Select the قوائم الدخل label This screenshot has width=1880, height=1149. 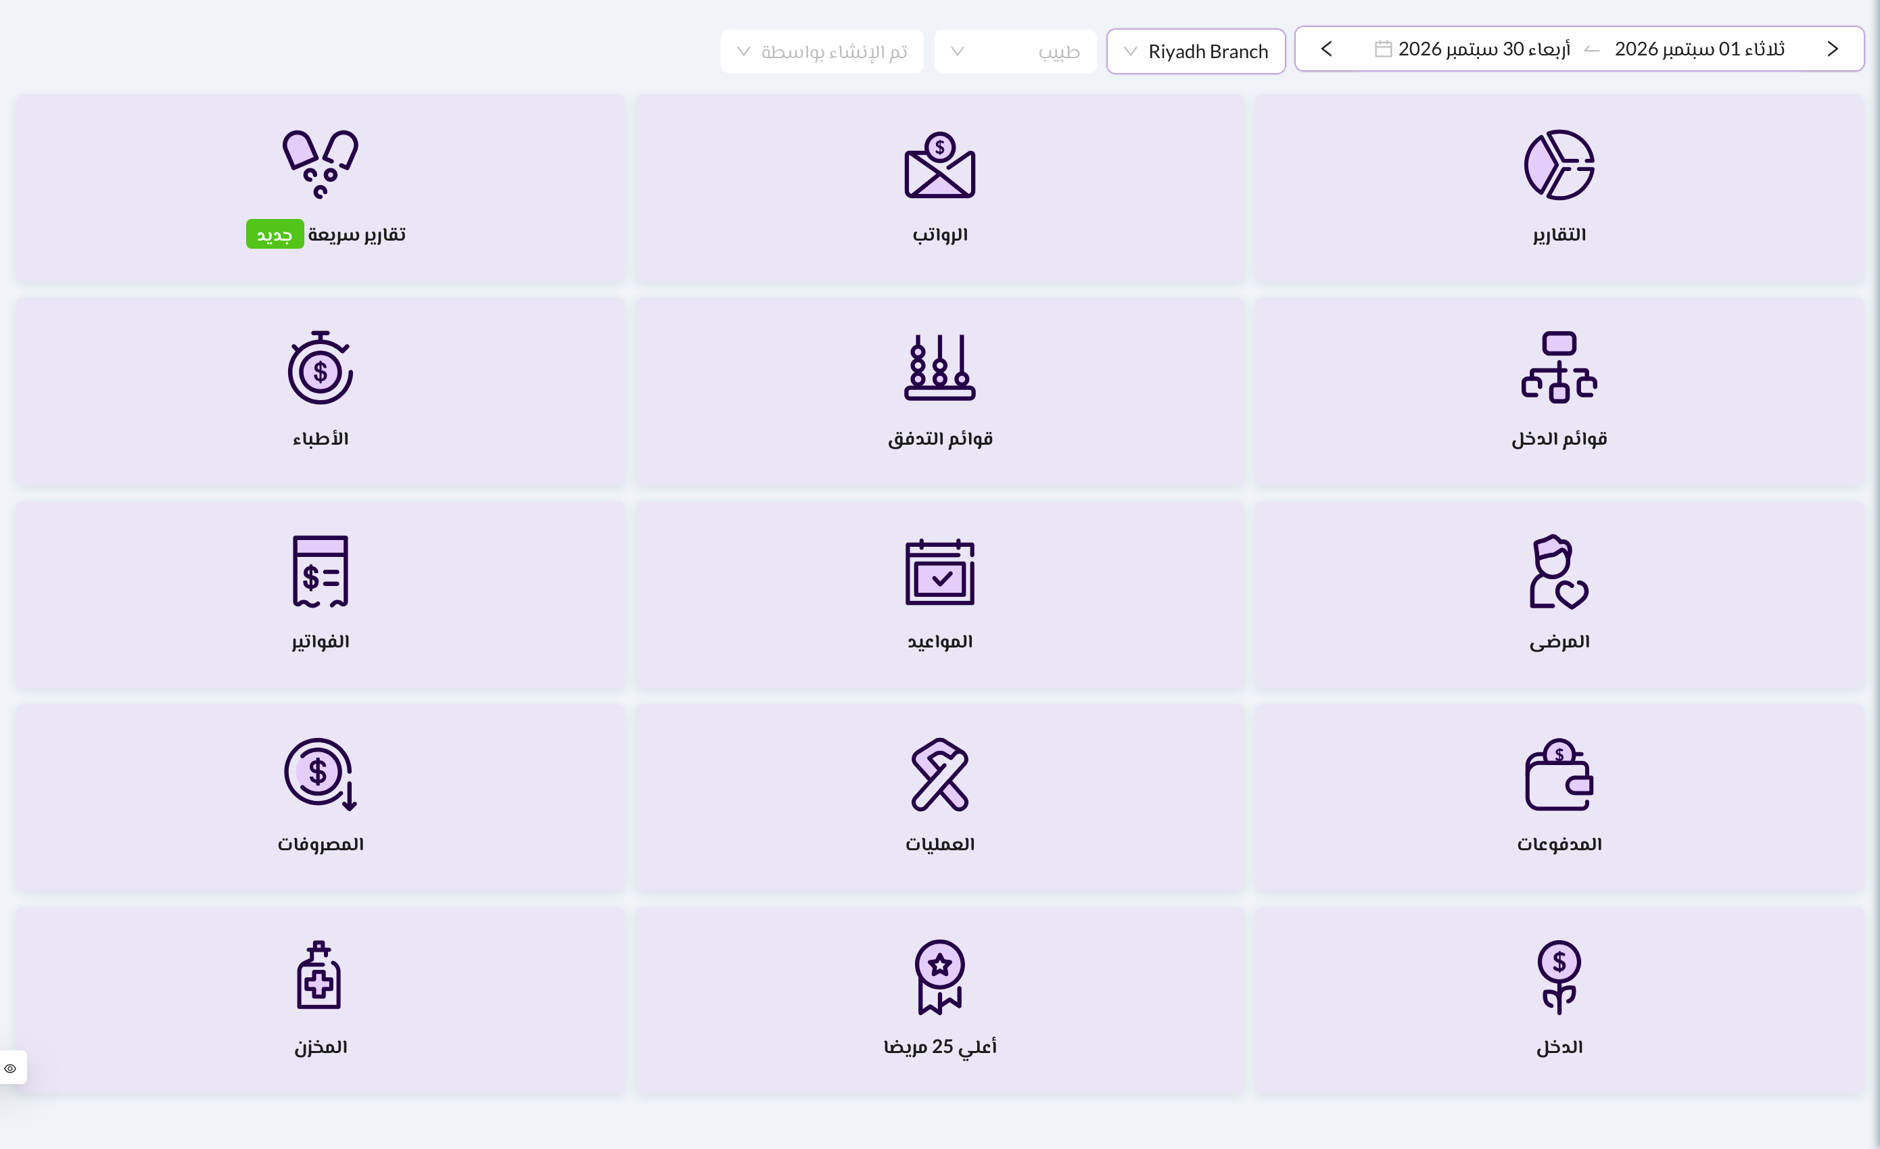click(1559, 439)
